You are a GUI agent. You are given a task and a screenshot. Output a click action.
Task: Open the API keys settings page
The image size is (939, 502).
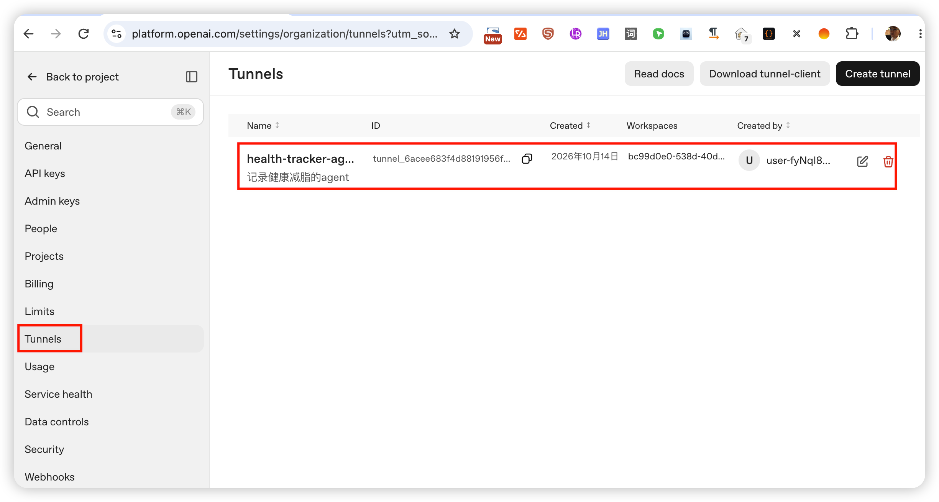click(45, 174)
